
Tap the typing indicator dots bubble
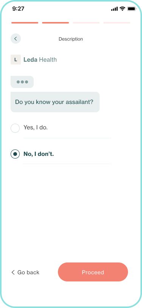point(22,82)
